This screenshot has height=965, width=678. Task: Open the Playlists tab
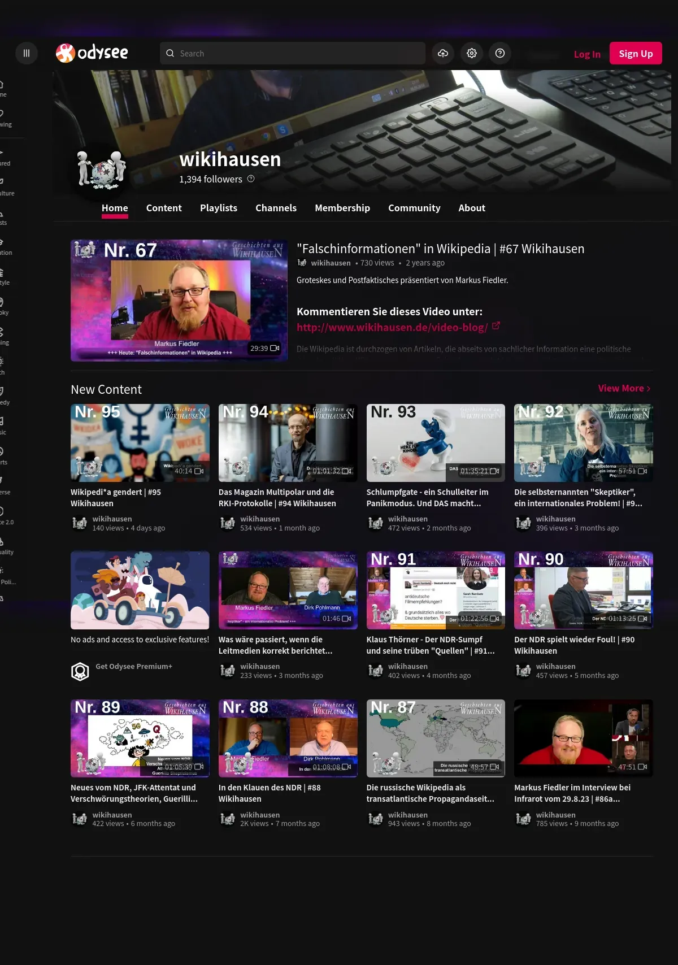click(219, 208)
